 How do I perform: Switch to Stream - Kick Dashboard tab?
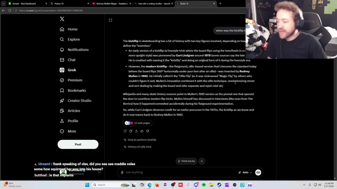(x=28, y=4)
